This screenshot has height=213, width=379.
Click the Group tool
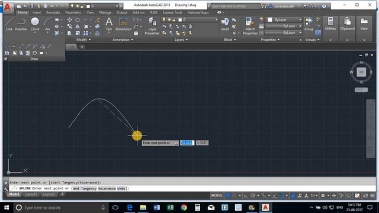click(x=309, y=24)
